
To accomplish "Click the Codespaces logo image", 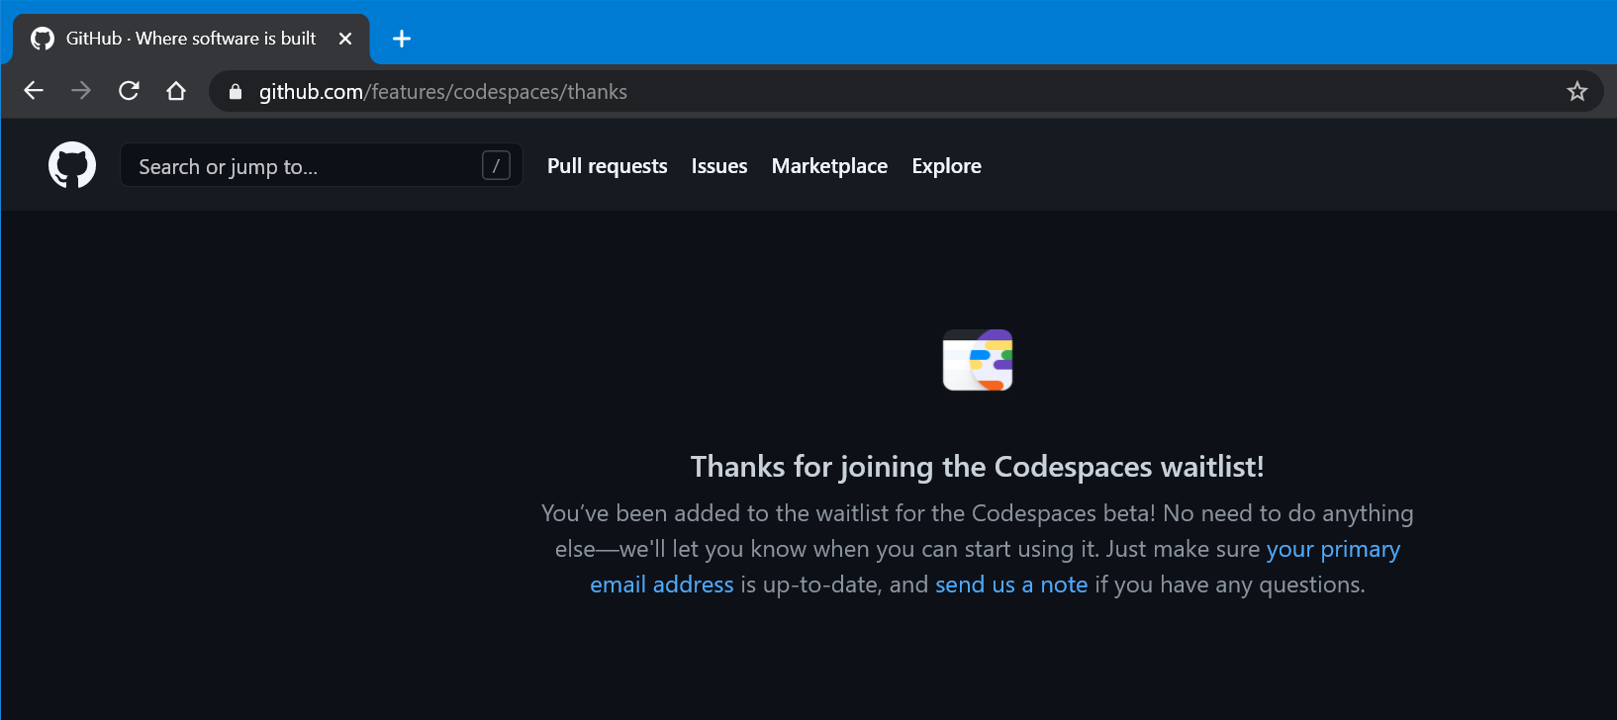I will 978,360.
